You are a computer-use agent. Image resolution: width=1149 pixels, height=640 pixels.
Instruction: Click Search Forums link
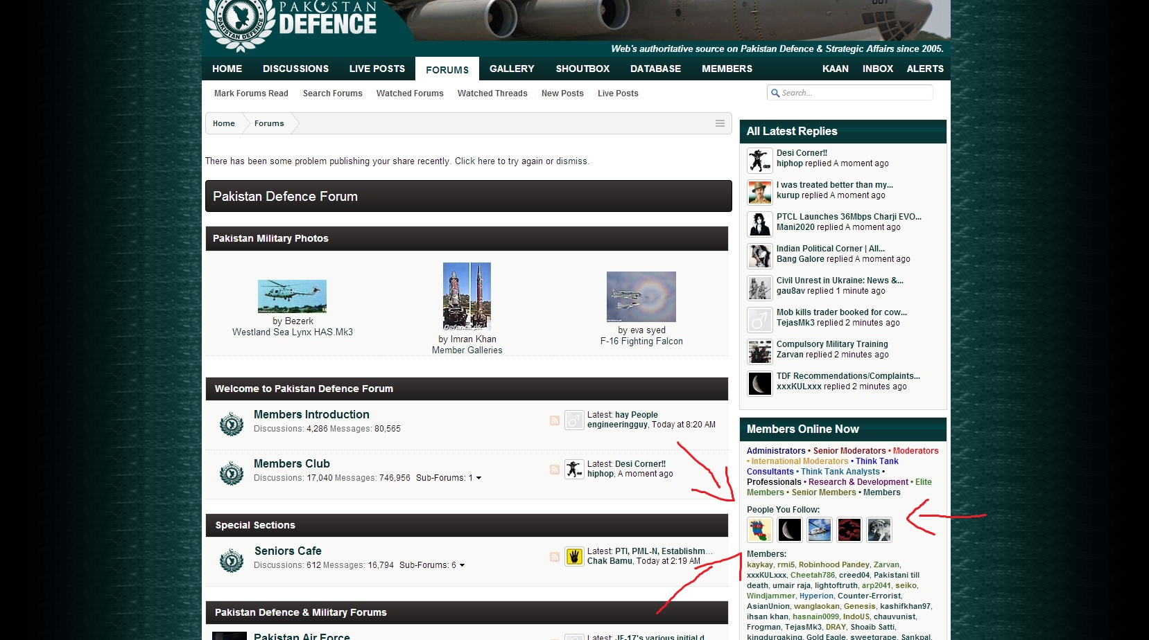pyautogui.click(x=333, y=94)
